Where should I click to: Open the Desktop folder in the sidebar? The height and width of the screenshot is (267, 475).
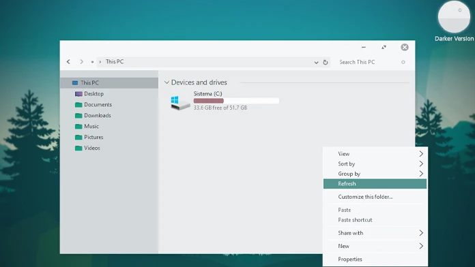(x=94, y=94)
